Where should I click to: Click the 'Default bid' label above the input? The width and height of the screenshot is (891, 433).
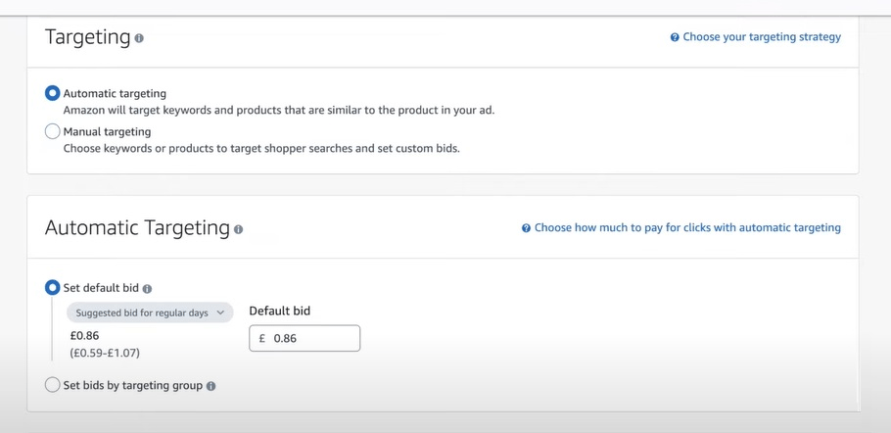(279, 311)
